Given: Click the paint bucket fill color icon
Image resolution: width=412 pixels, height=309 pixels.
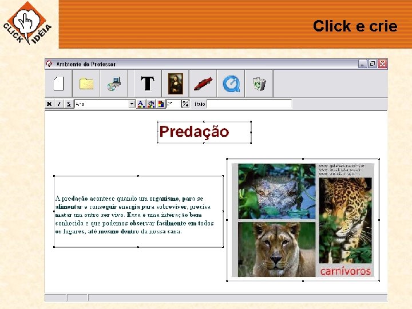Looking at the screenshot, I should click(x=151, y=104).
